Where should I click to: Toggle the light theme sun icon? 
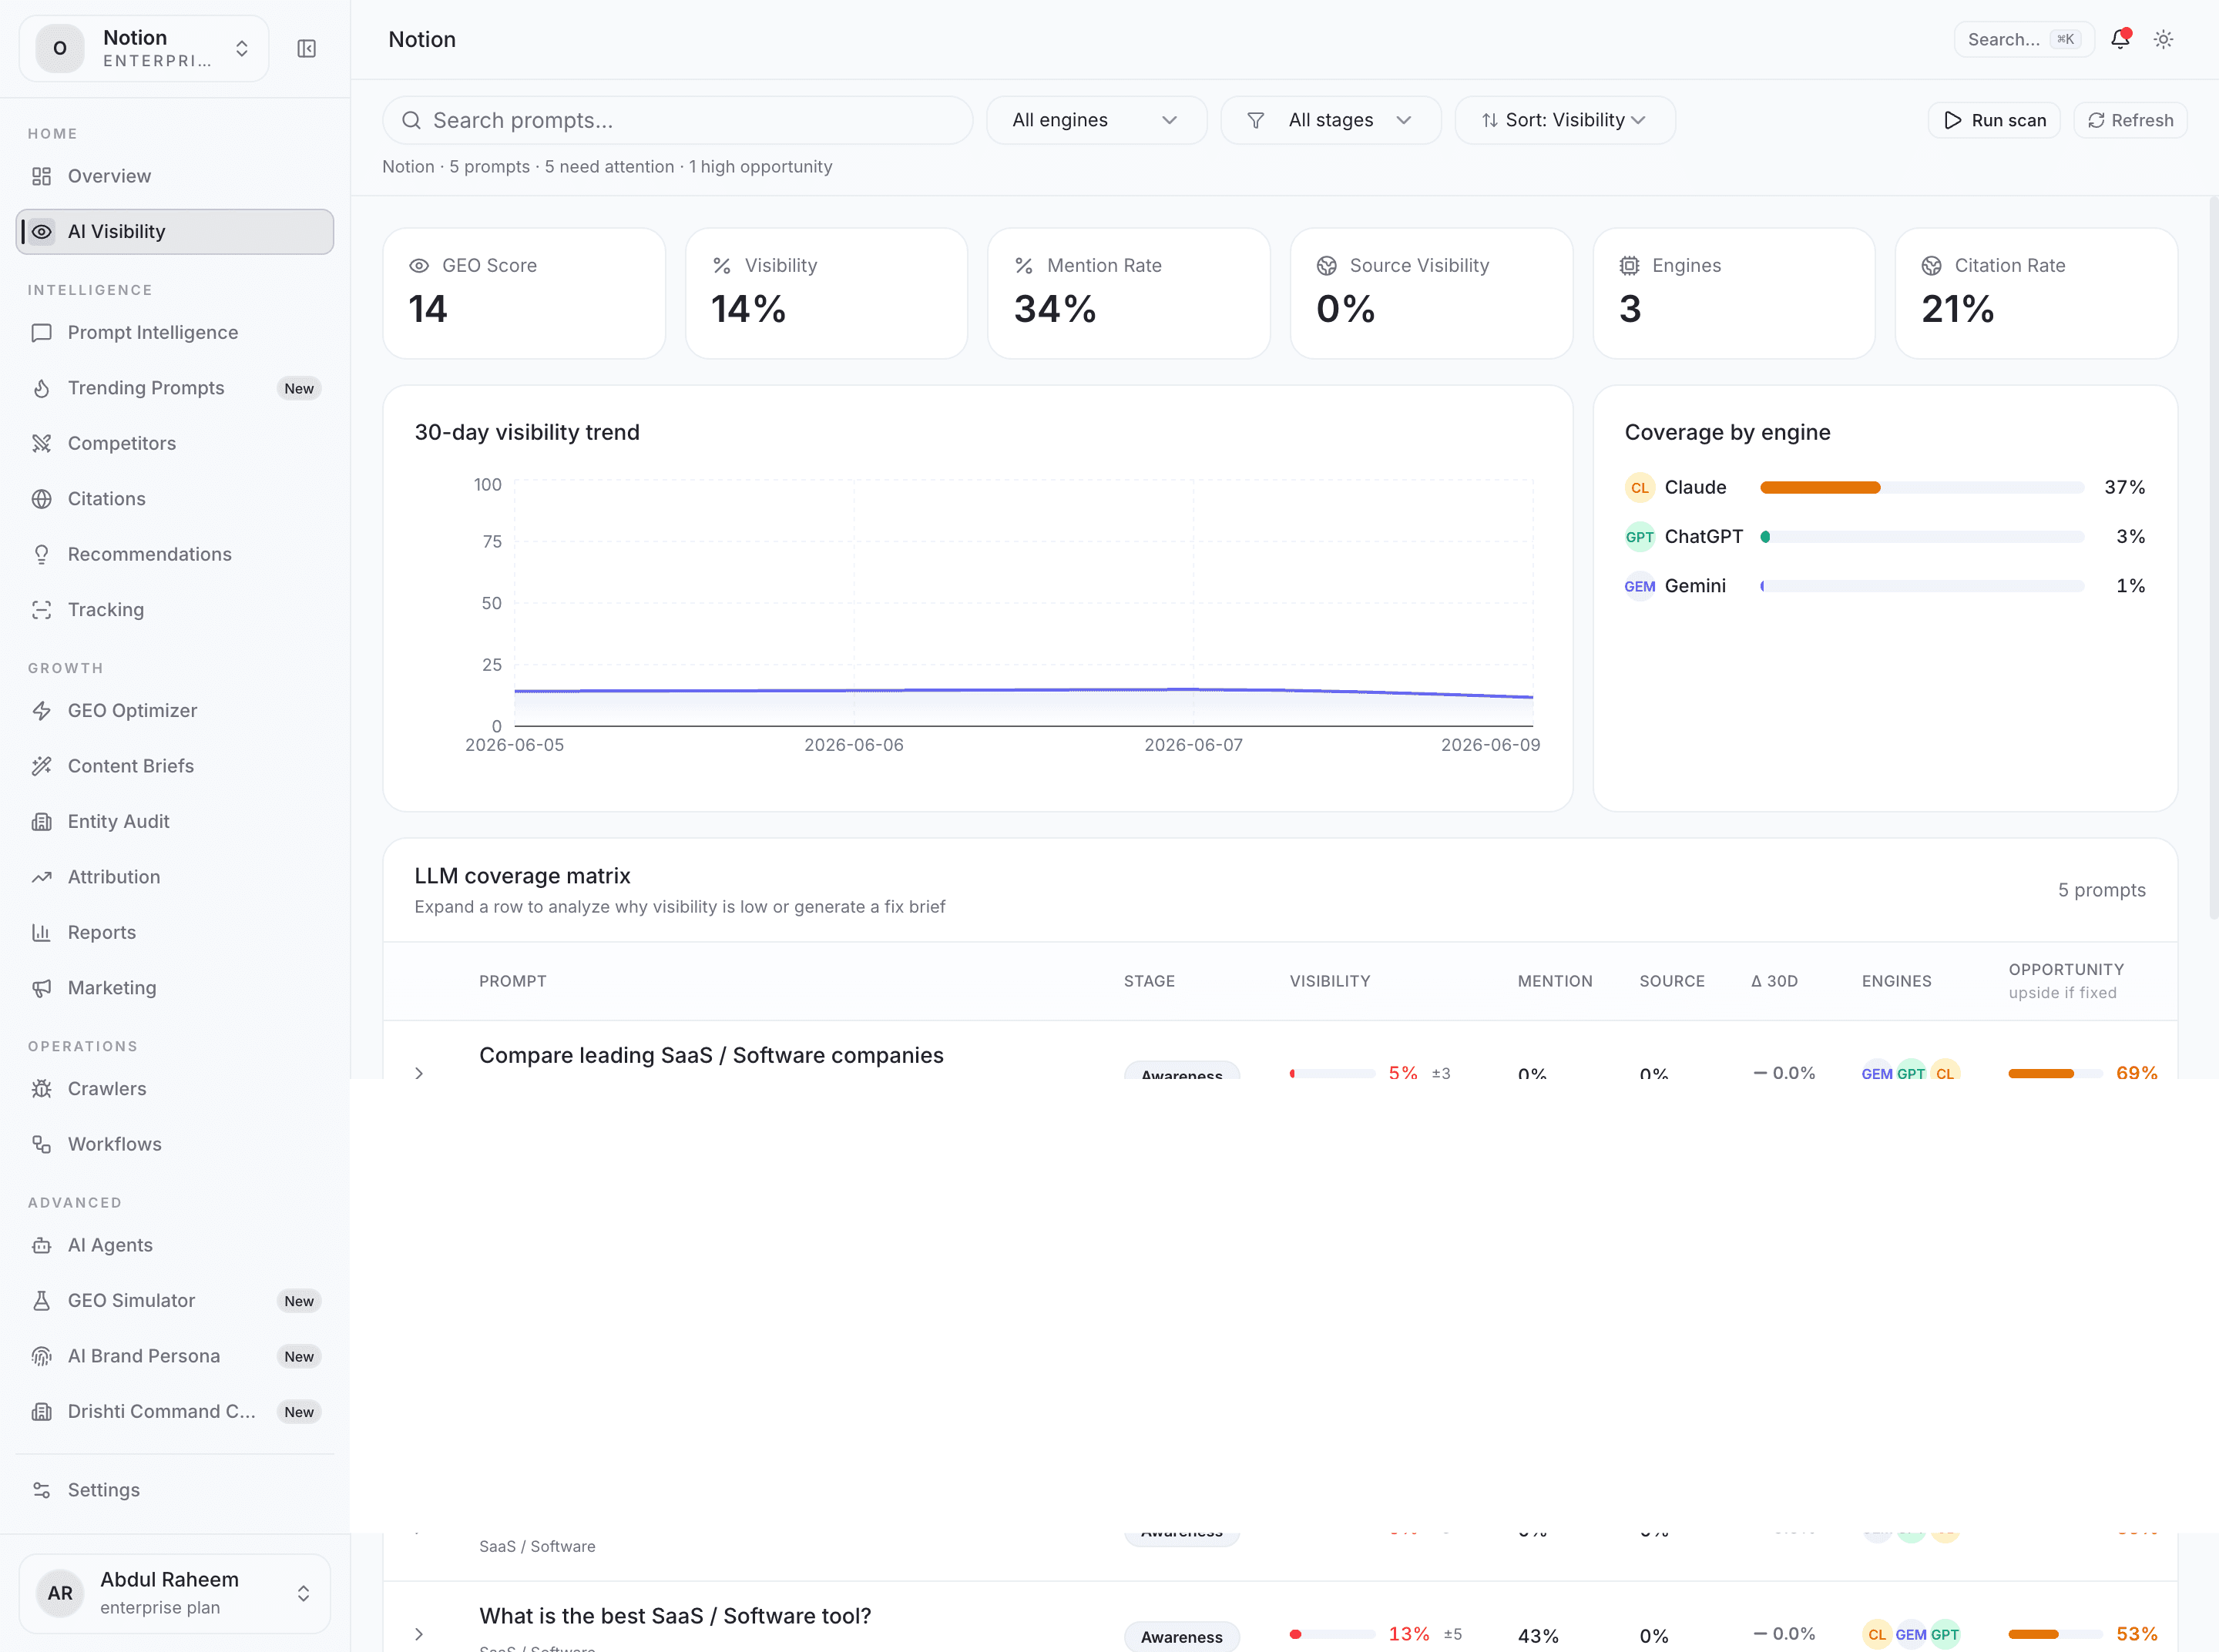2163,39
